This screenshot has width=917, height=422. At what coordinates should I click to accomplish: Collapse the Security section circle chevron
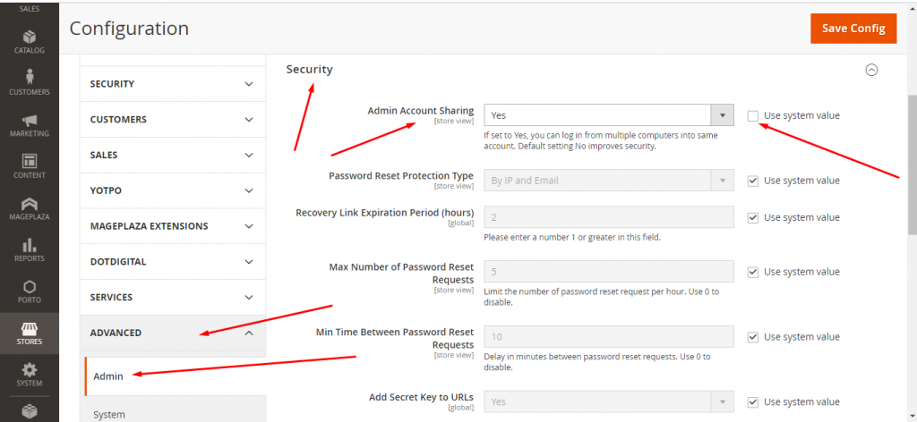click(x=871, y=70)
